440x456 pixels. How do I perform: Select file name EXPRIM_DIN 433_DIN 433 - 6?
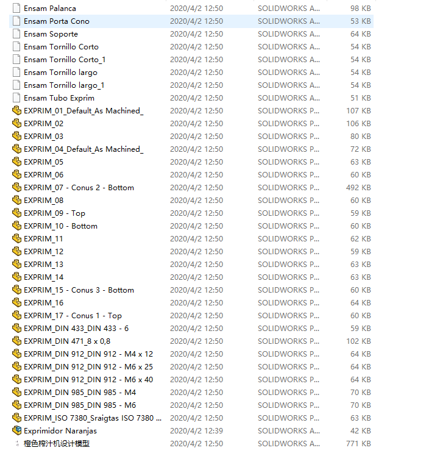pos(76,329)
